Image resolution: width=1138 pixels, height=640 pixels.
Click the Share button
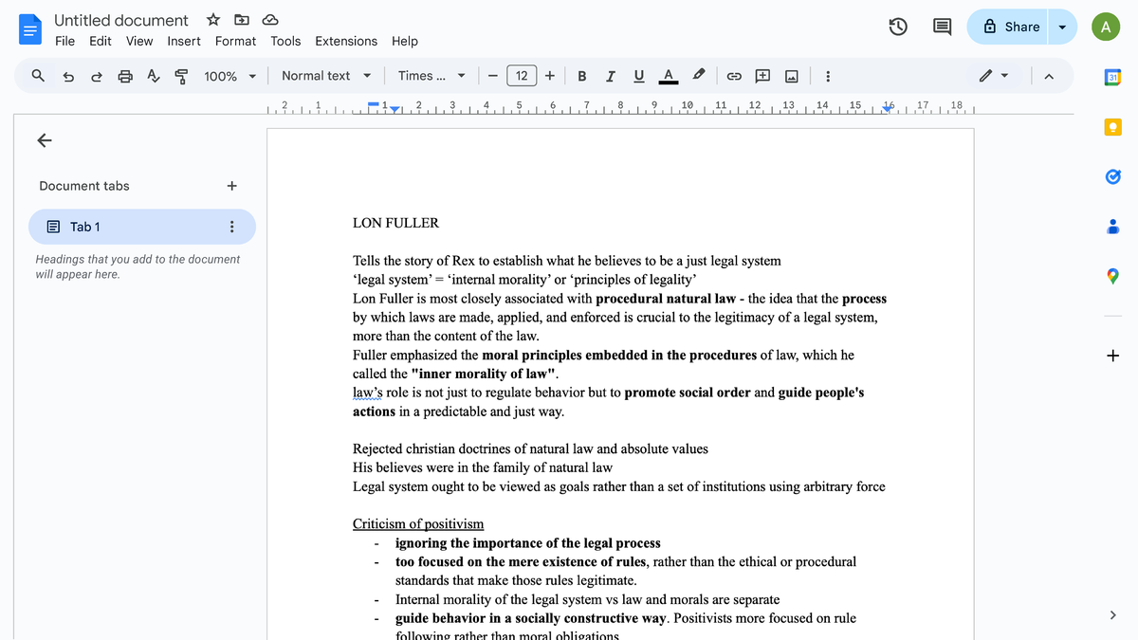(1009, 27)
